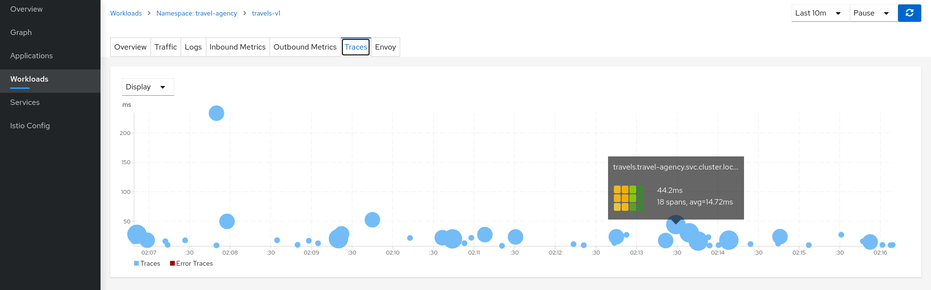
Task: Click the span heatmap grid in tooltip
Action: pos(628,198)
